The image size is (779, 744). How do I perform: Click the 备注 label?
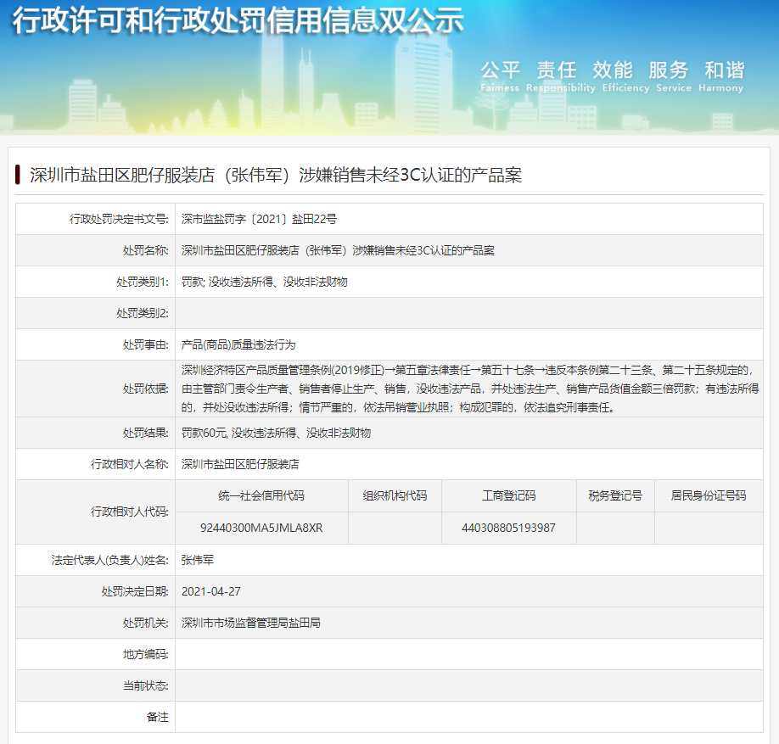158,717
